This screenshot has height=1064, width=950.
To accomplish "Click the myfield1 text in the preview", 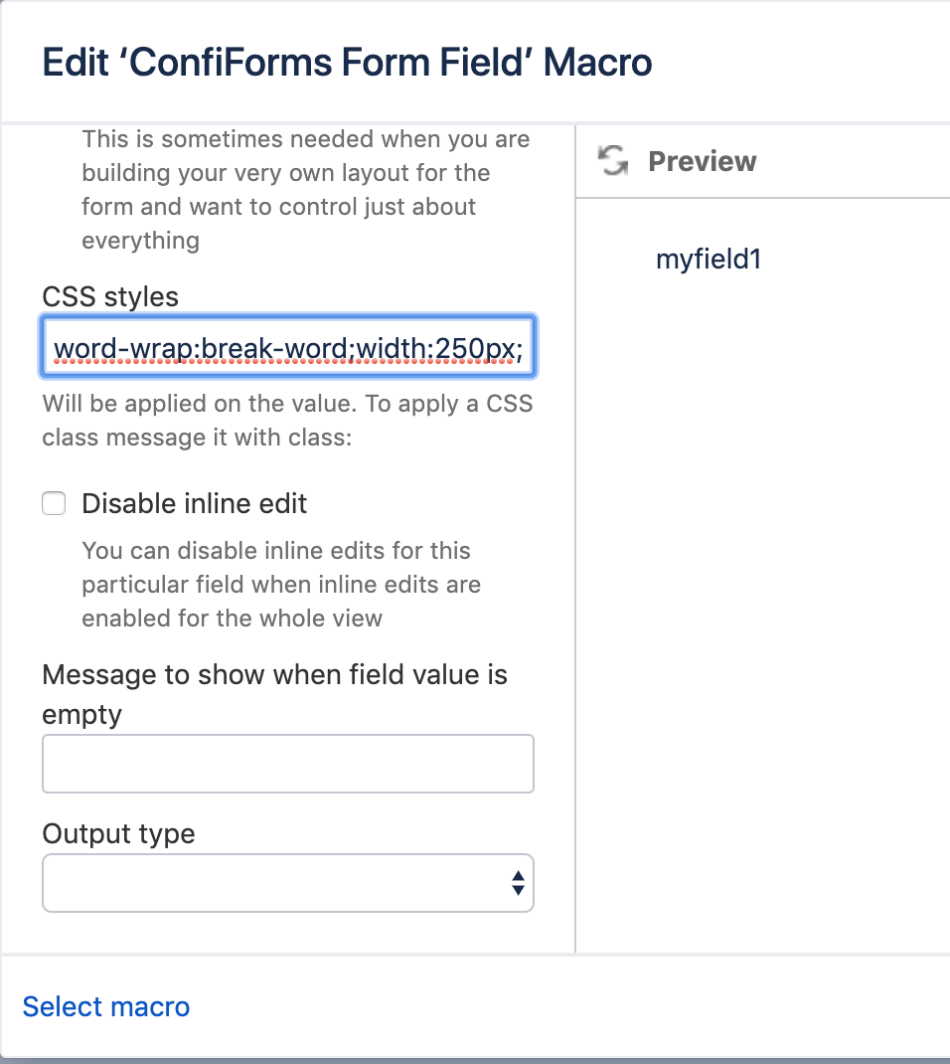I will (709, 260).
